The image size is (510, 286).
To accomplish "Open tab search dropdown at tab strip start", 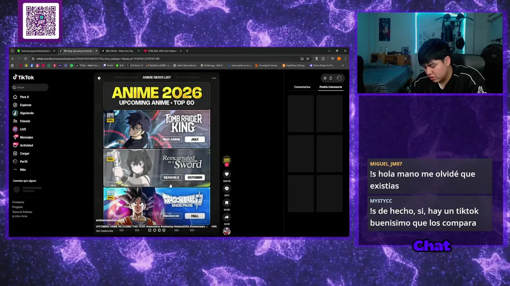I will (13, 51).
